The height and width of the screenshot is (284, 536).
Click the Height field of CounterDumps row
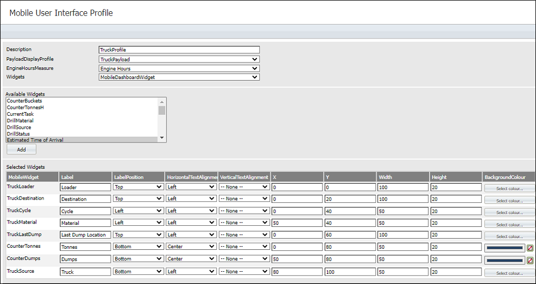[456, 259]
